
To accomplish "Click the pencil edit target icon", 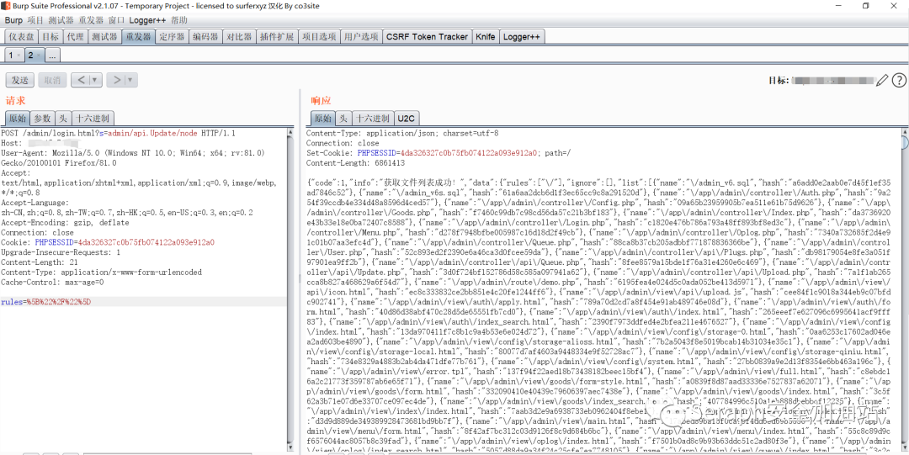I will click(x=882, y=81).
